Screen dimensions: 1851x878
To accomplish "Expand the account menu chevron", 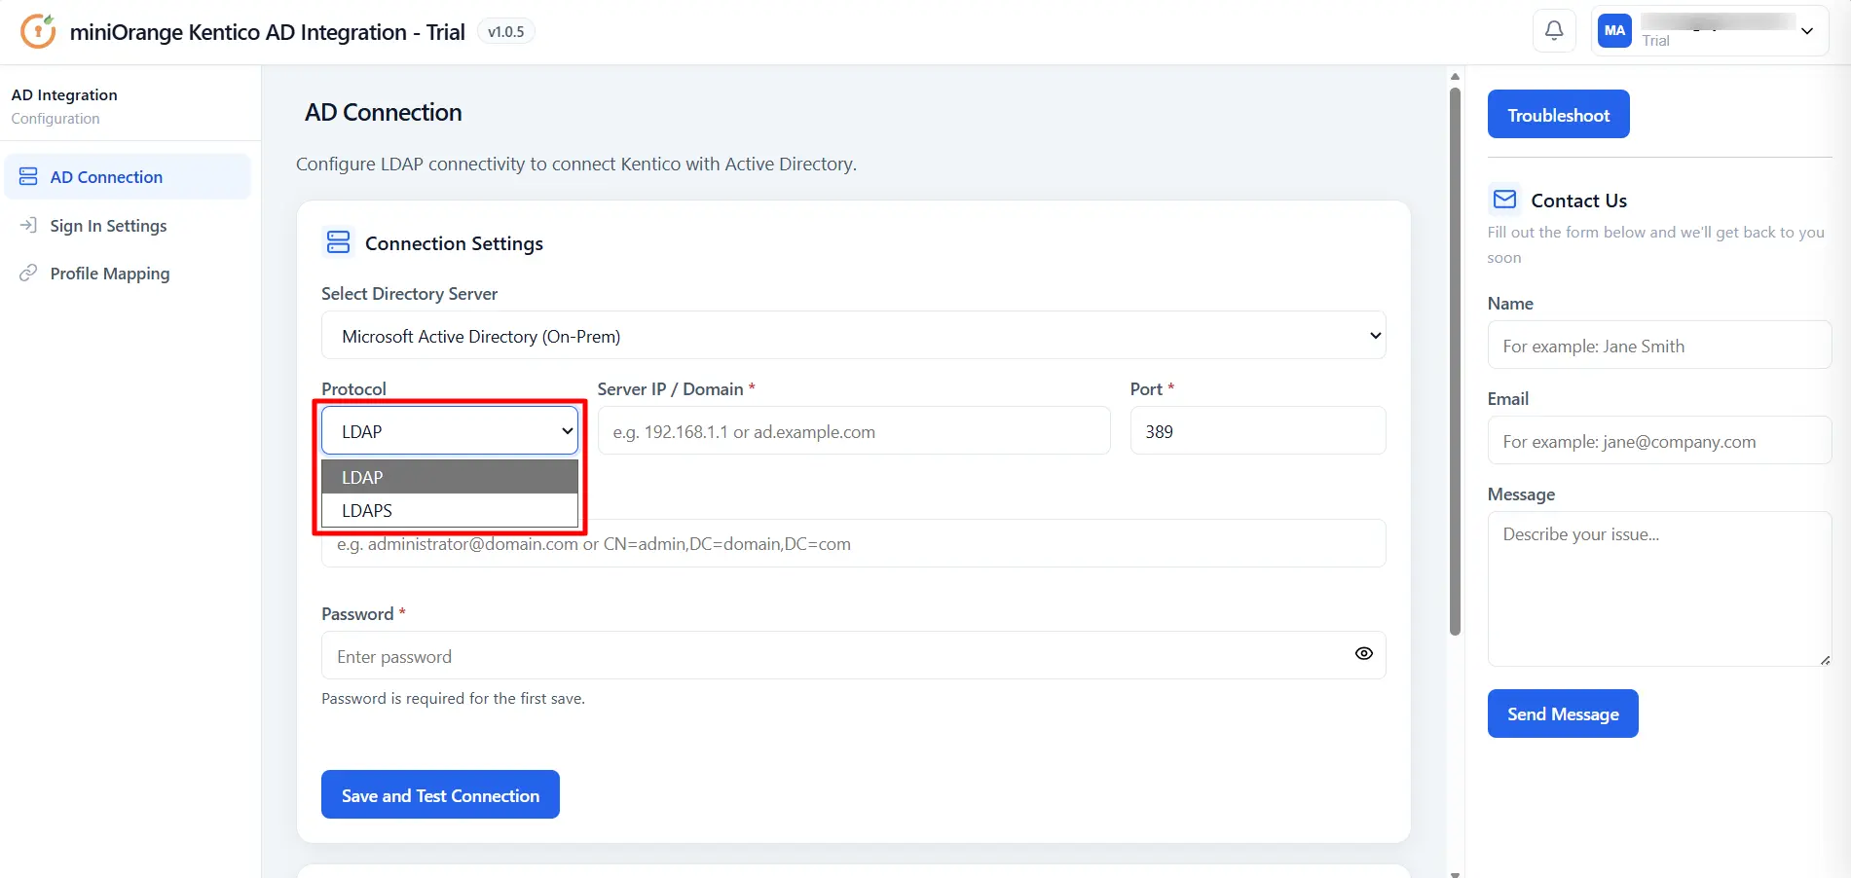I will [x=1807, y=31].
